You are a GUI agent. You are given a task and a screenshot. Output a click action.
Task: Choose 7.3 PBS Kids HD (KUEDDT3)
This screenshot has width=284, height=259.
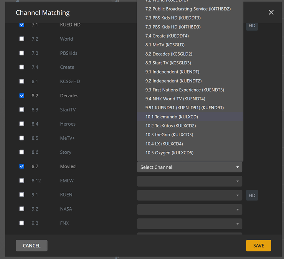pos(190,18)
